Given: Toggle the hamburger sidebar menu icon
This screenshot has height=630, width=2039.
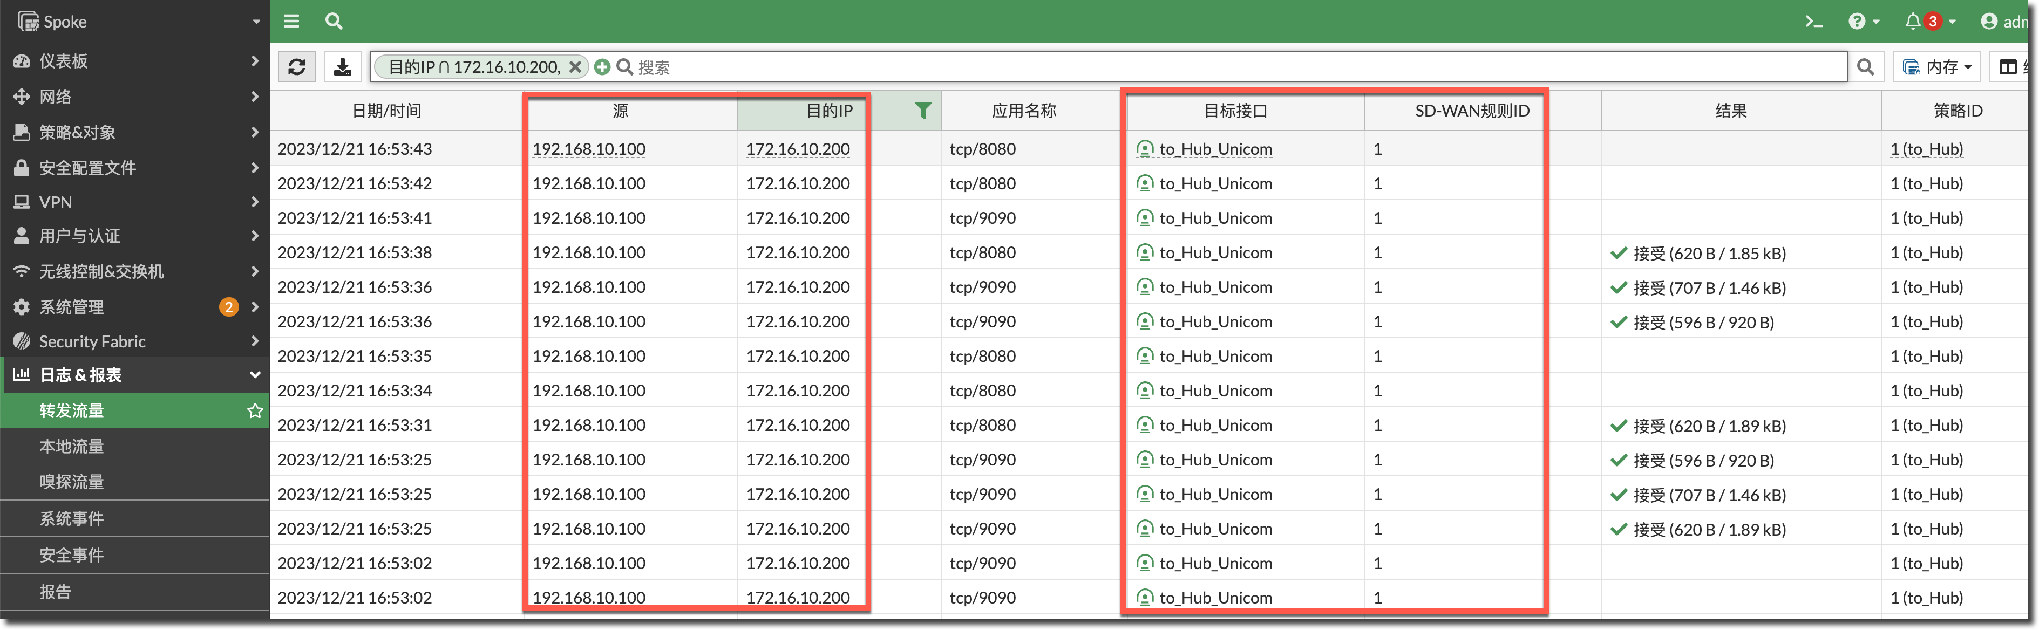Looking at the screenshot, I should coord(291,22).
